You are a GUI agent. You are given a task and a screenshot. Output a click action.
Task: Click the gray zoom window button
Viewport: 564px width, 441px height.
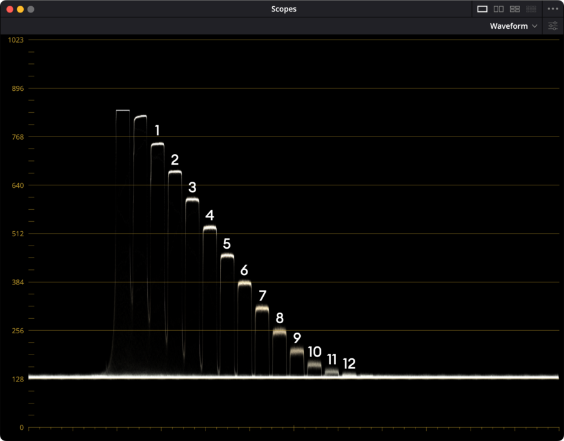[x=31, y=9]
